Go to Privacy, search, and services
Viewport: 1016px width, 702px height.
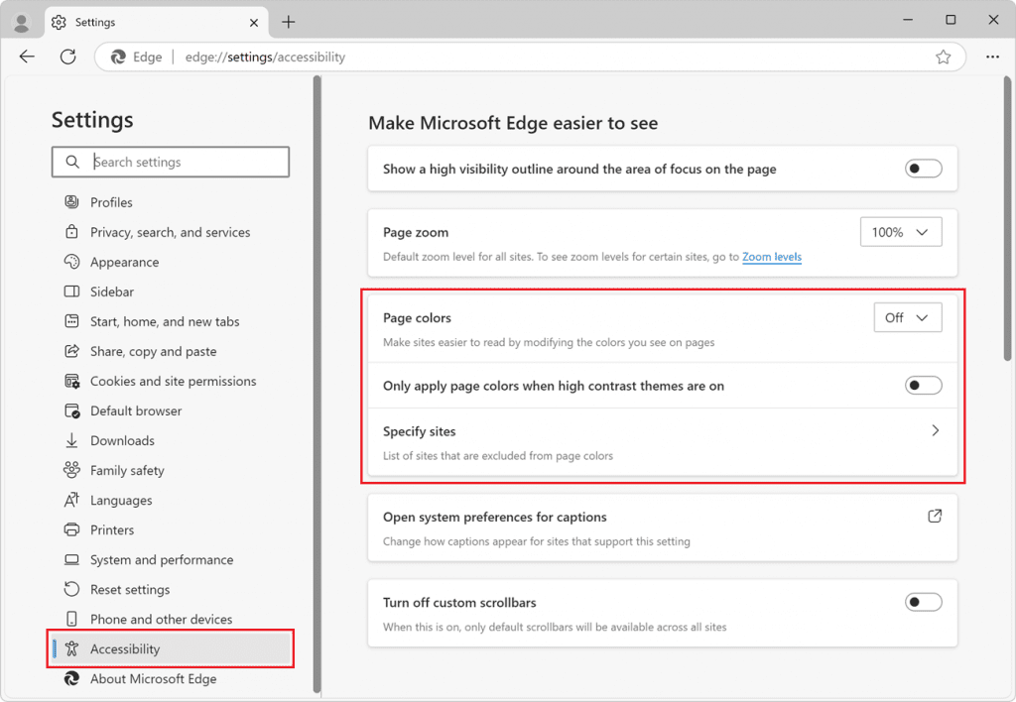point(171,232)
